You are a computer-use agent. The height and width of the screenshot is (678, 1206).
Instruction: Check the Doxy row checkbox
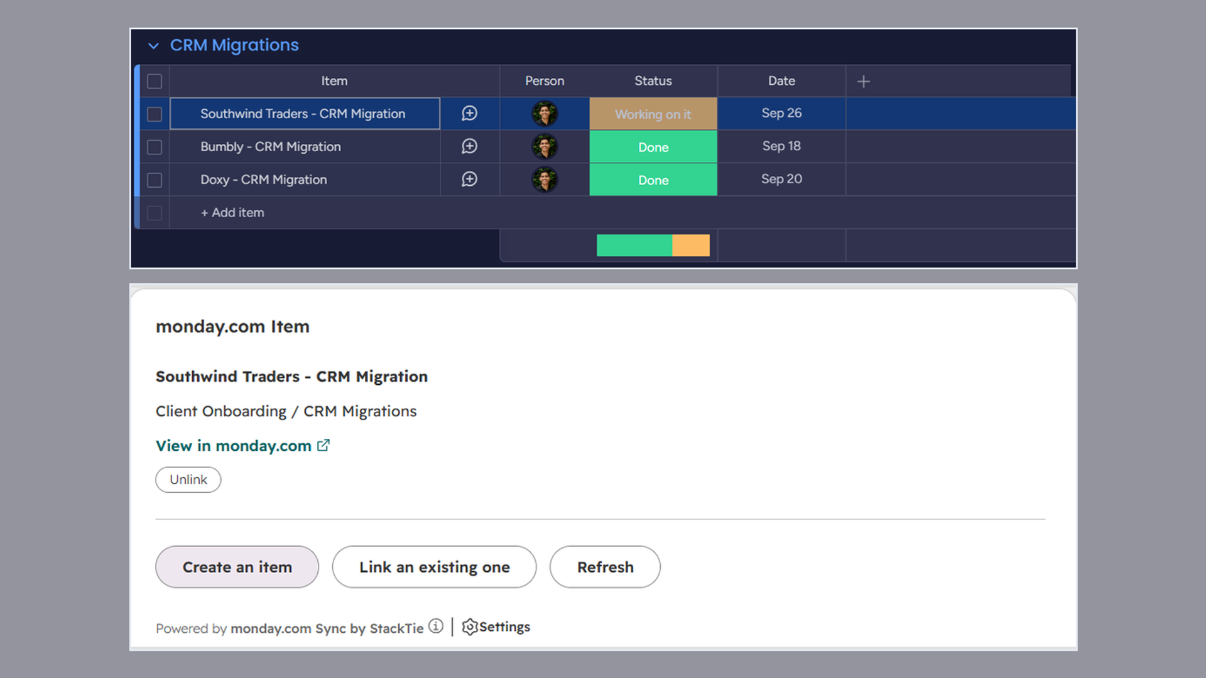click(x=155, y=180)
